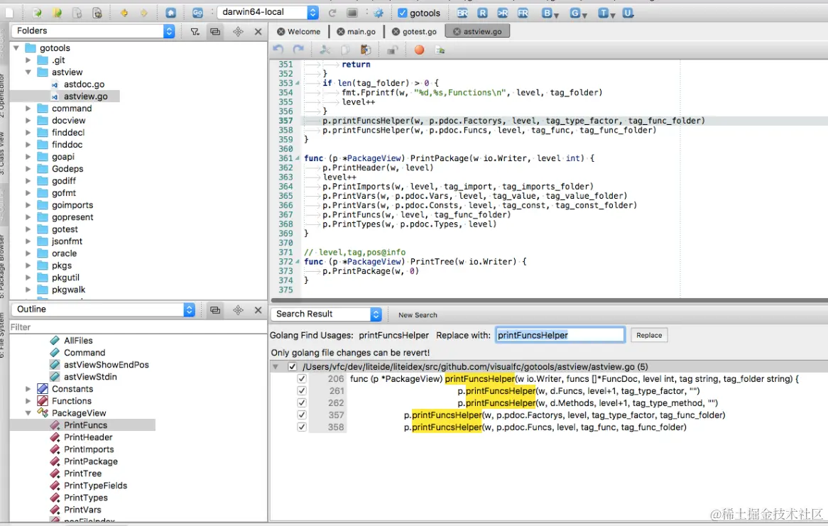828x526 pixels.
Task: Click the Home toolbar icon
Action: click(x=170, y=13)
